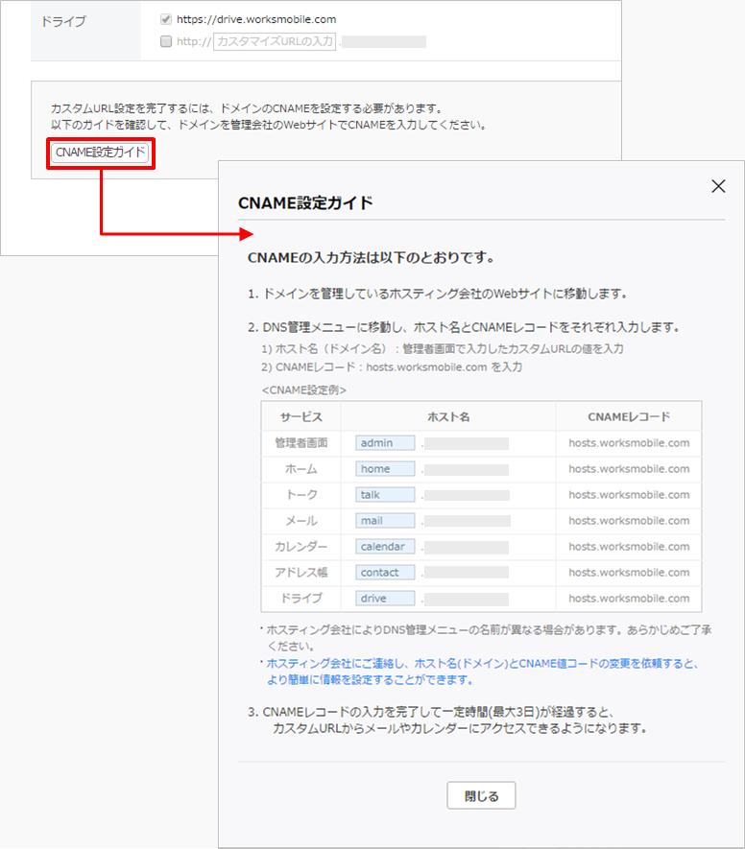This screenshot has height=849, width=745.
Task: Select the home host name field
Action: coord(385,469)
